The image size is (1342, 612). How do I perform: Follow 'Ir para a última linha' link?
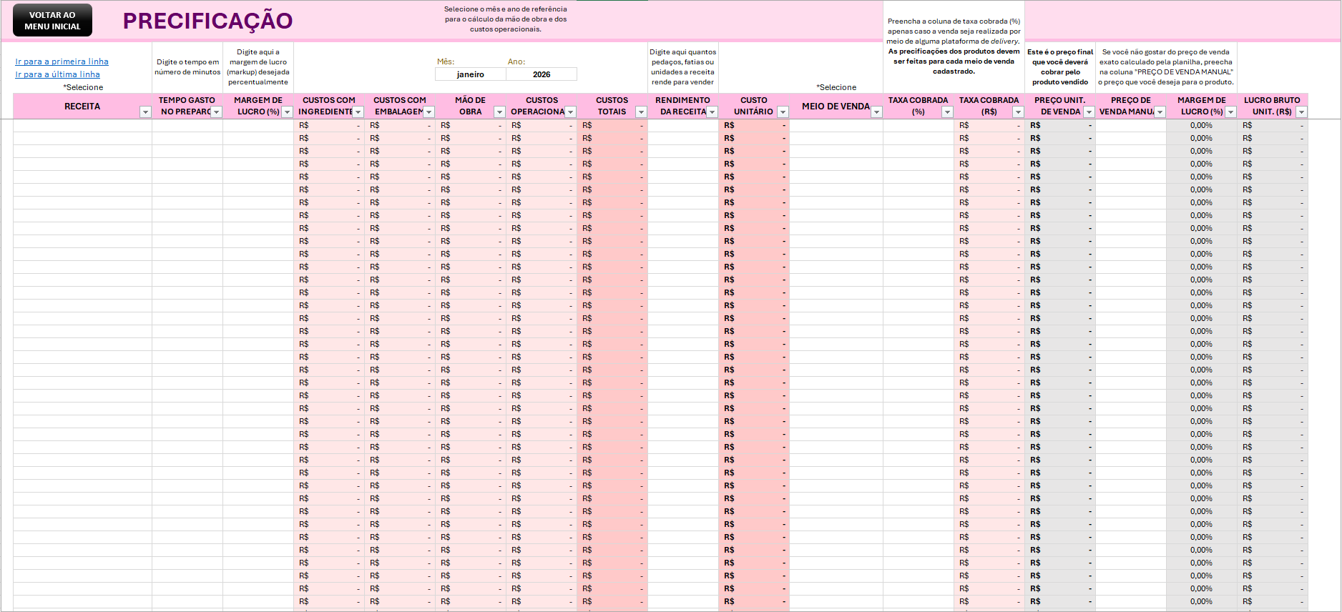tap(58, 74)
